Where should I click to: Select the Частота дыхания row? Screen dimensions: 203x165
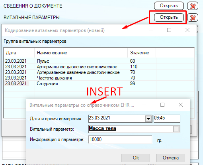(x=99, y=78)
